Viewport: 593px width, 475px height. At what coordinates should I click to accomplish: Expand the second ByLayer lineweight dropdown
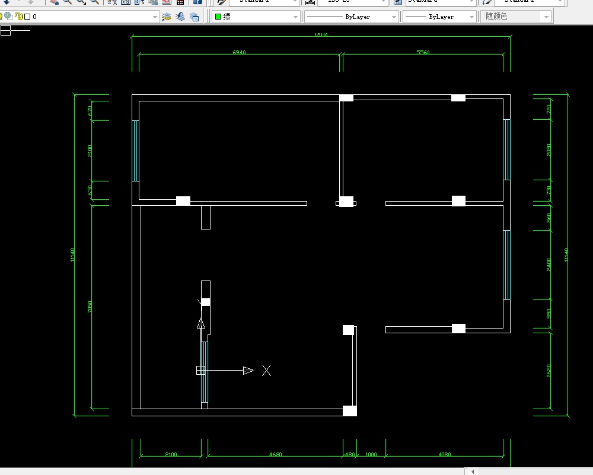coord(472,17)
